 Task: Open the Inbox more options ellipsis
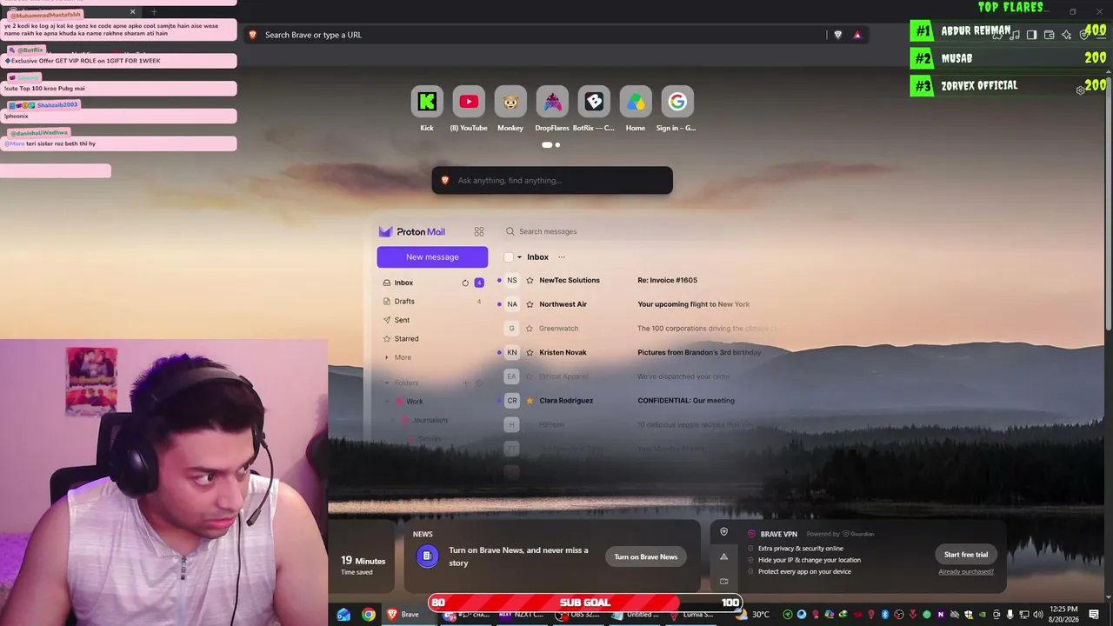click(562, 257)
